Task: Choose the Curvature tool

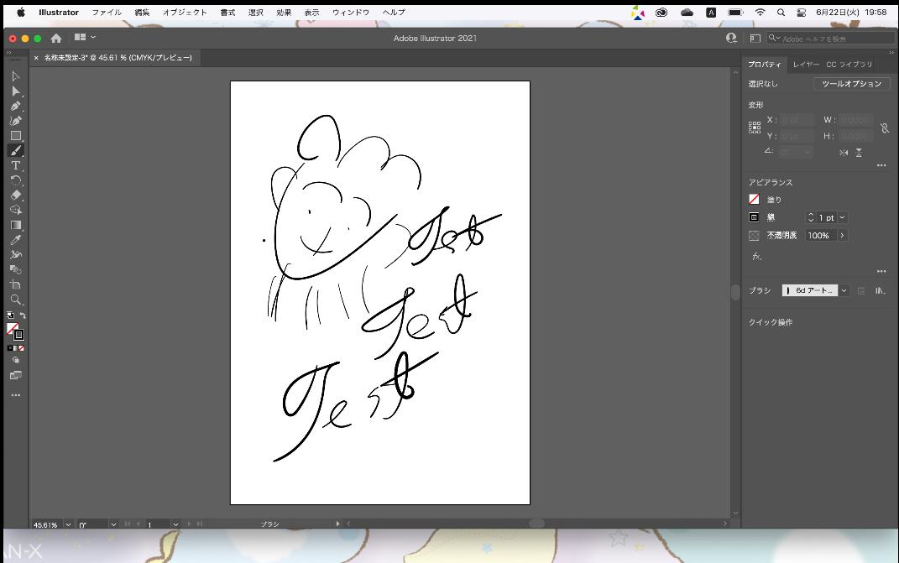Action: (x=15, y=121)
